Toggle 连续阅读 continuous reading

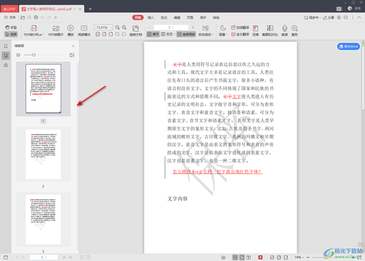click(186, 34)
